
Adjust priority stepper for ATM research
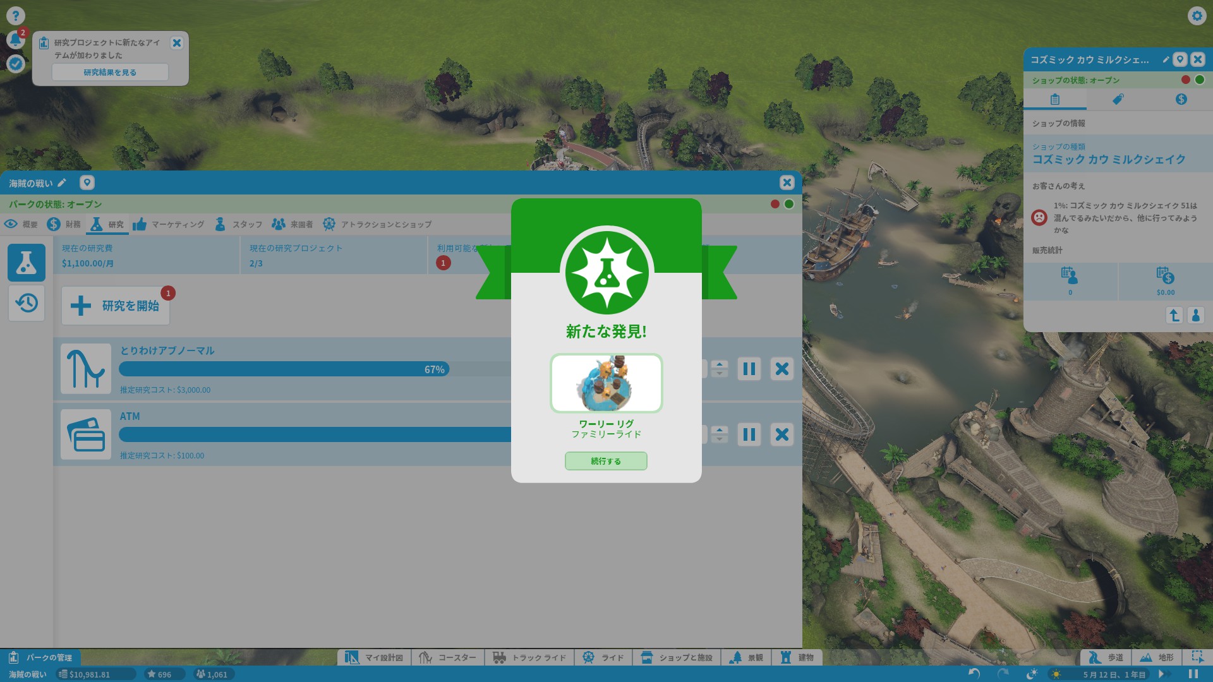[719, 434]
